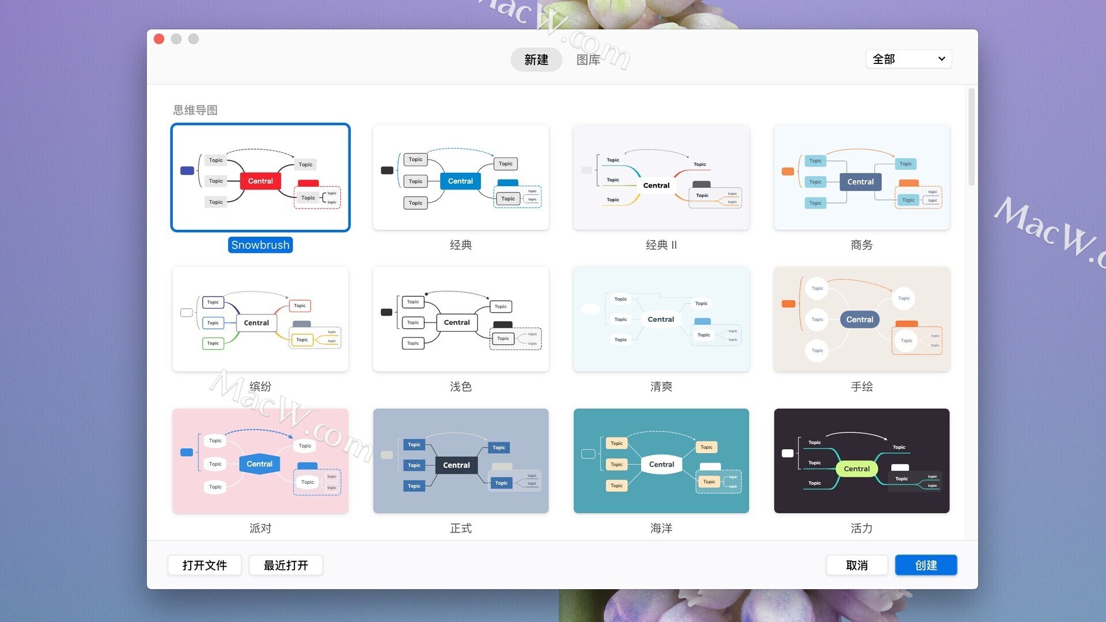
Task: Click the 商务 label text
Action: click(862, 245)
